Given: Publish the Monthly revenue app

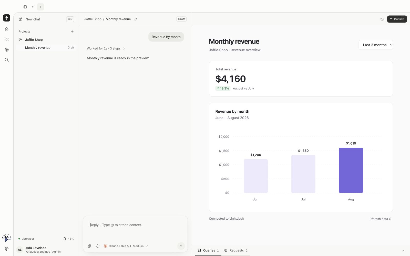Looking at the screenshot, I should [x=397, y=19].
